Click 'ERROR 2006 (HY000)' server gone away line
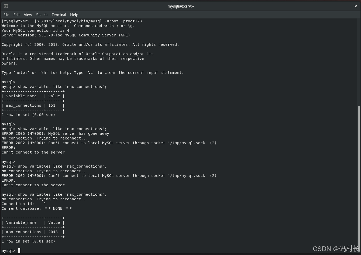361x255 pixels. pyautogui.click(x=55, y=133)
